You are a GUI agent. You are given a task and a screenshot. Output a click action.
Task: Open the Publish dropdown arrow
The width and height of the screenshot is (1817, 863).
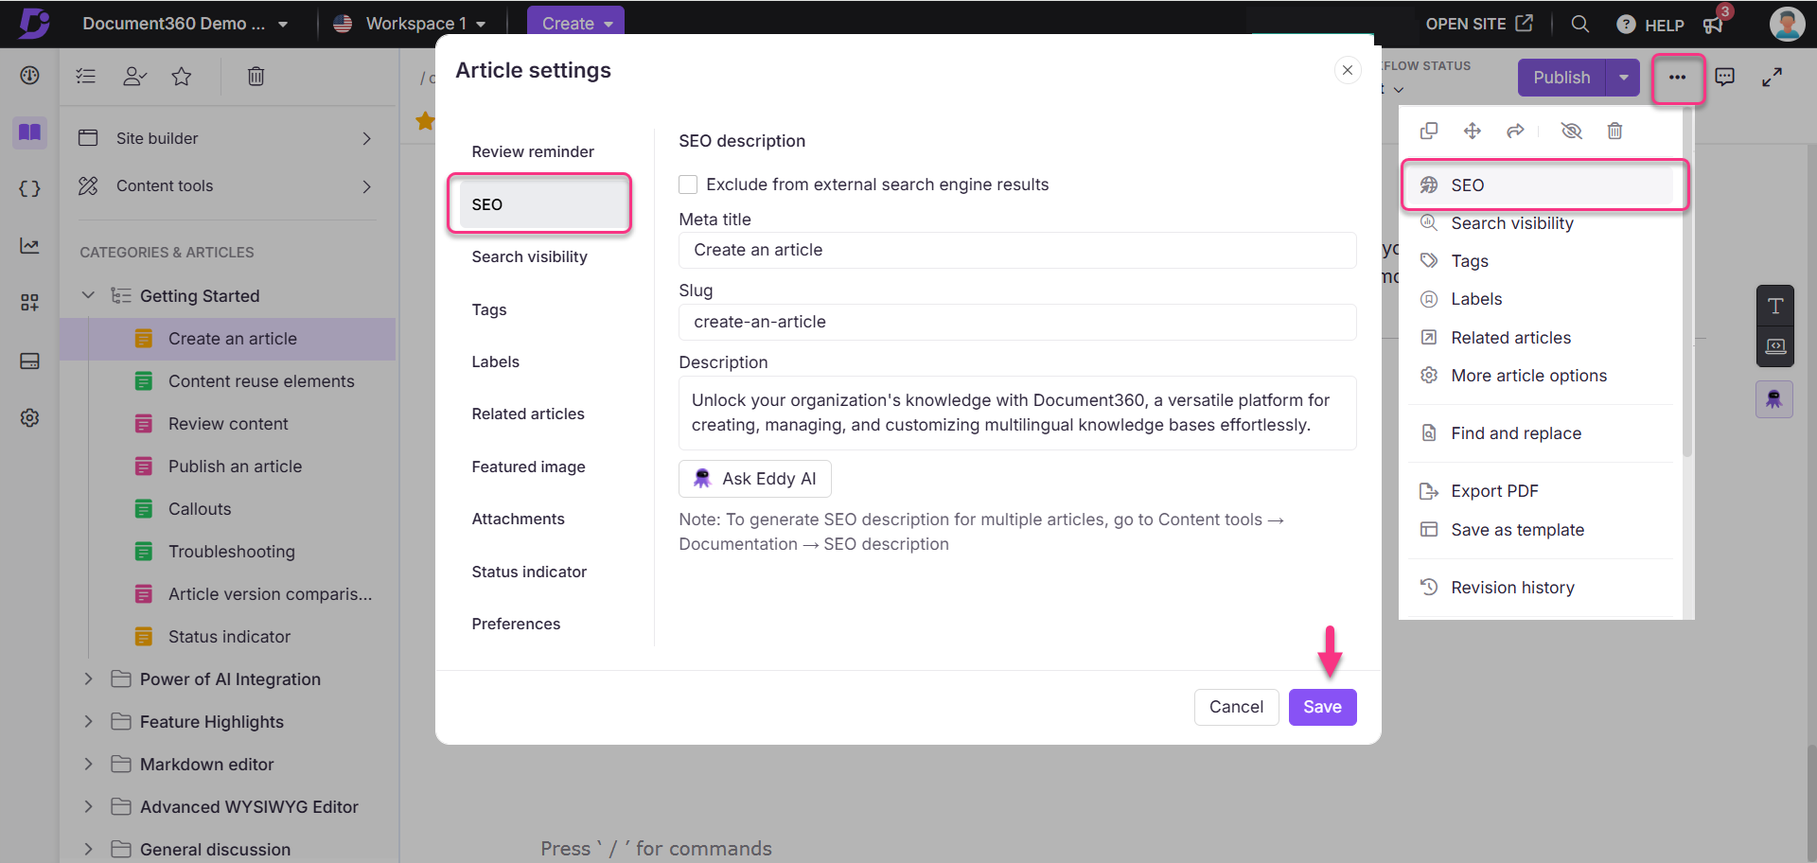(x=1623, y=78)
